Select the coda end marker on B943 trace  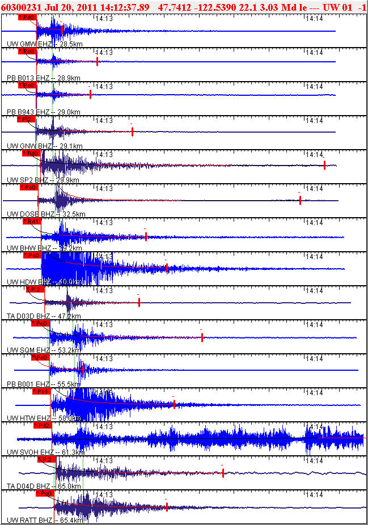tap(90, 95)
